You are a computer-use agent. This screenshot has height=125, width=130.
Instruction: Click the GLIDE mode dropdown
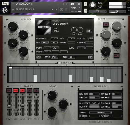click(81, 48)
